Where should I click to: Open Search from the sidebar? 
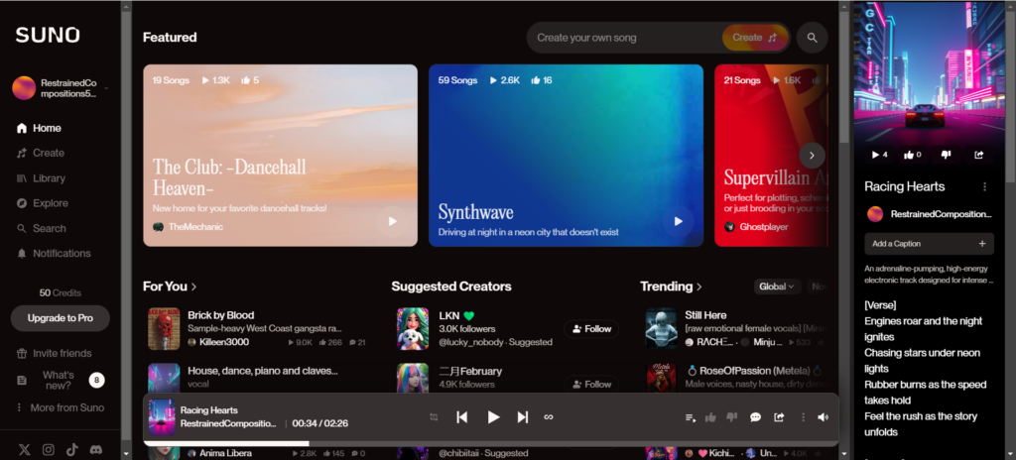click(42, 229)
